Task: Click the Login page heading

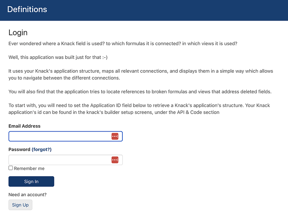Action: [18, 33]
